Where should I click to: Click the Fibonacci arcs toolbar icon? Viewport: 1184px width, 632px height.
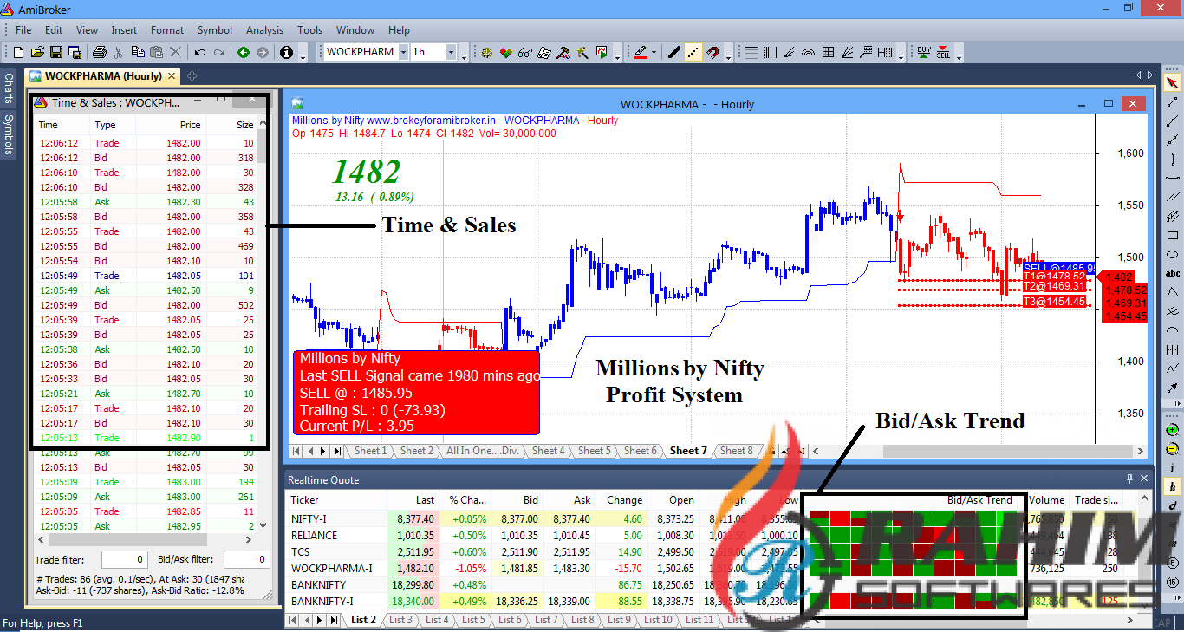pos(808,52)
